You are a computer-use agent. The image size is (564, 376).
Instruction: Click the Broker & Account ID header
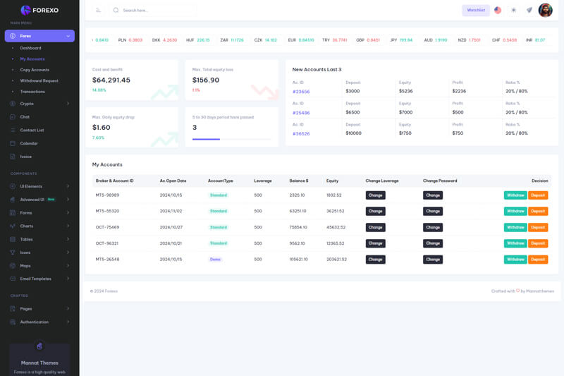point(114,181)
